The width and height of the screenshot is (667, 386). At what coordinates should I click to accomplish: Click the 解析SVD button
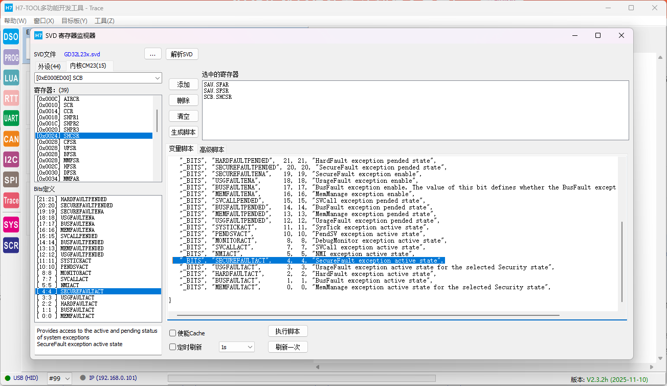[x=182, y=54]
